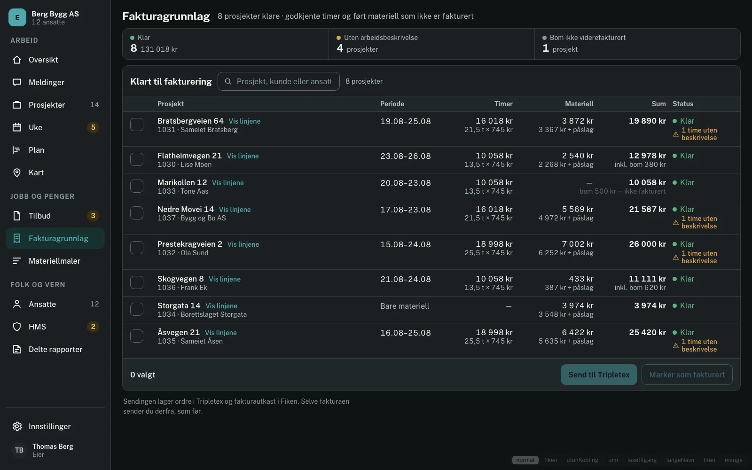
Task: Click the Ansatte person icon
Action: pyautogui.click(x=17, y=304)
